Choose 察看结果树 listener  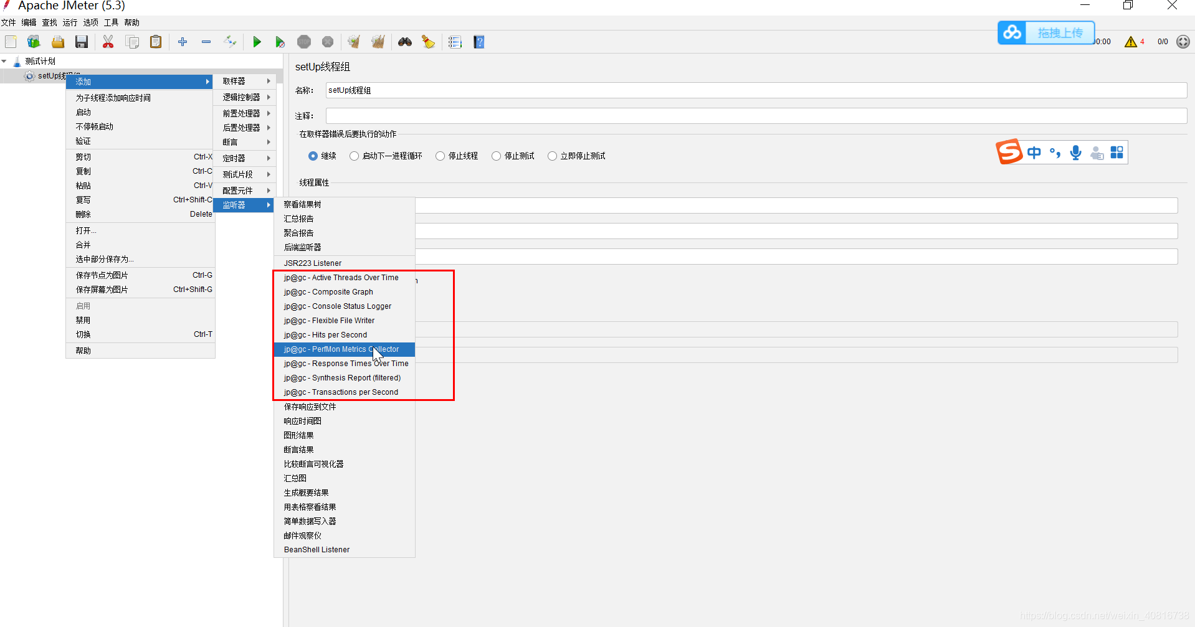coord(345,204)
